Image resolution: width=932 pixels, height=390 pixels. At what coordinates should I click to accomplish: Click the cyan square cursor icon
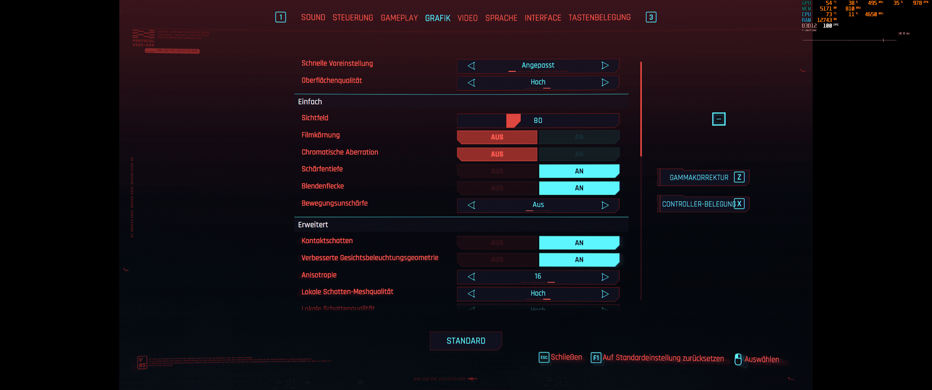coord(719,119)
